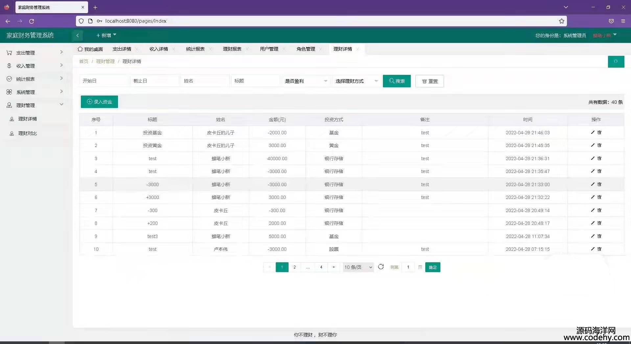
Task: Expand the 统计报表 sidebar menu
Action: 35,79
